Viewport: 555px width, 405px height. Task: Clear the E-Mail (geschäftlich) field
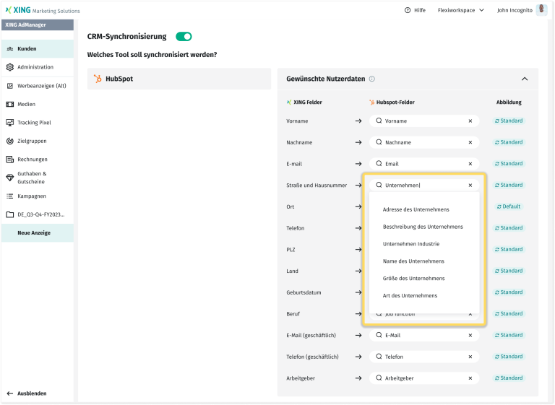tap(470, 335)
